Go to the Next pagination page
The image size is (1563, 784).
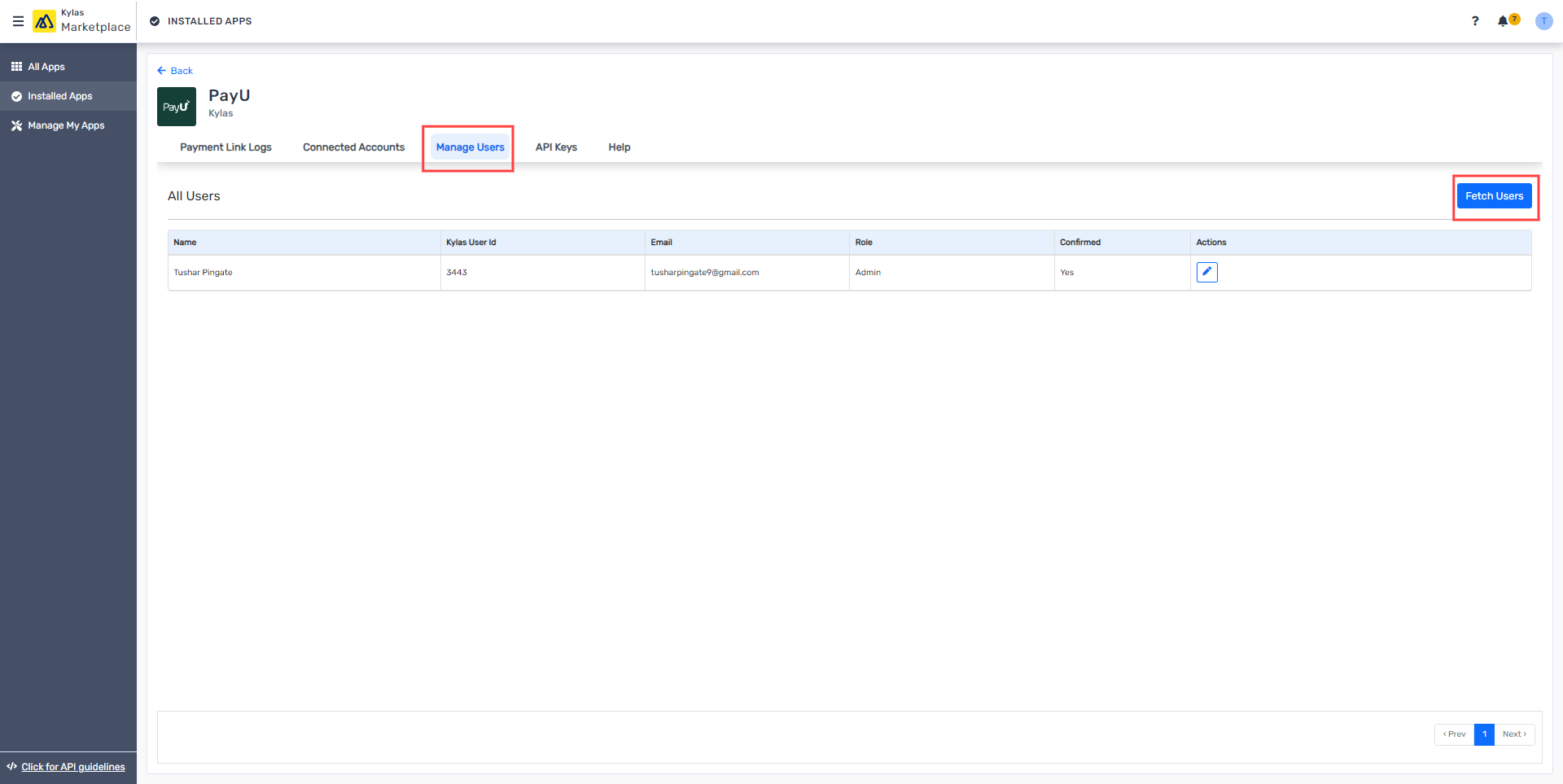pos(1514,734)
